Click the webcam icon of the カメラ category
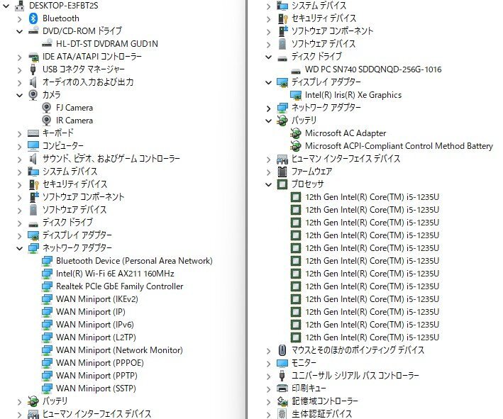The height and width of the screenshot is (419, 503). pyautogui.click(x=33, y=95)
